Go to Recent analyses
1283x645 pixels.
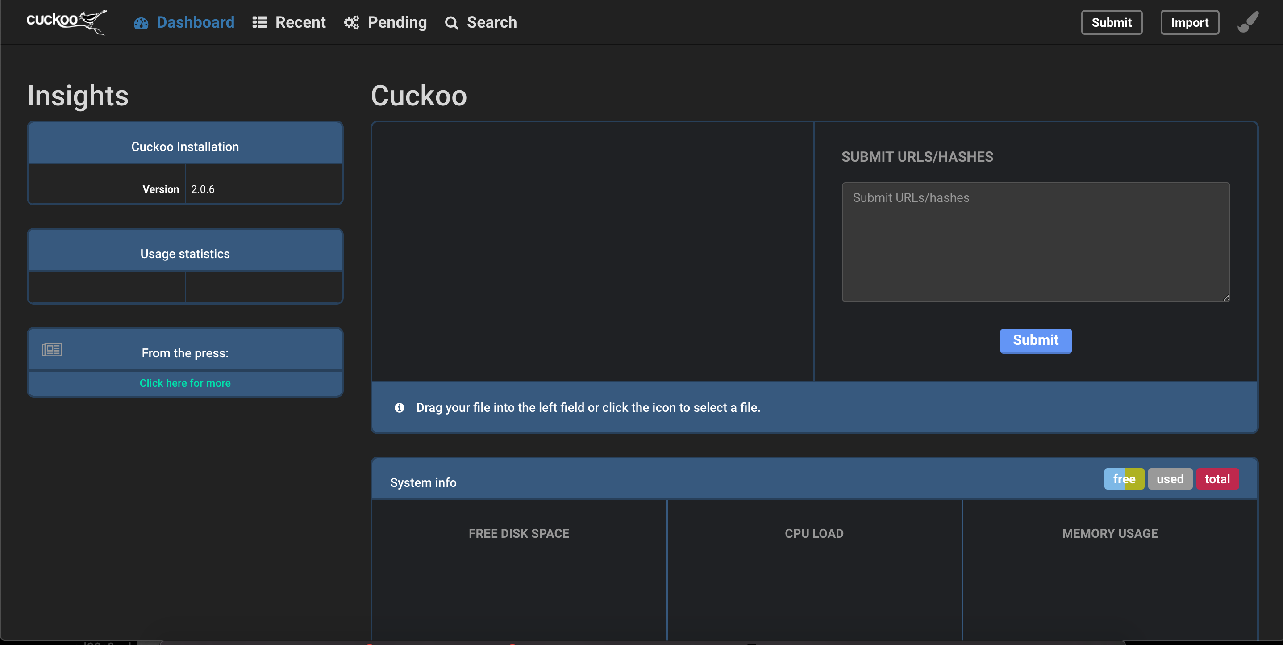click(x=289, y=22)
